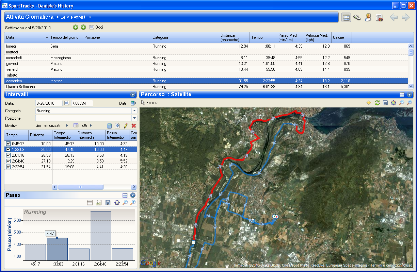The image size is (417, 272).
Task: Refresh the route map
Action: pos(377,102)
